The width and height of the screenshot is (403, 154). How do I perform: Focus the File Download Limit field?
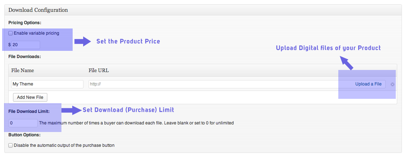[x=23, y=123]
